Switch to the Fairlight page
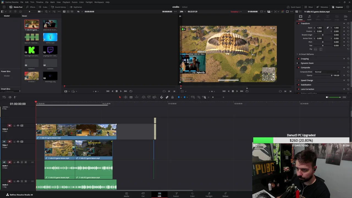Screen dimensions: 352x198 tap(209, 194)
